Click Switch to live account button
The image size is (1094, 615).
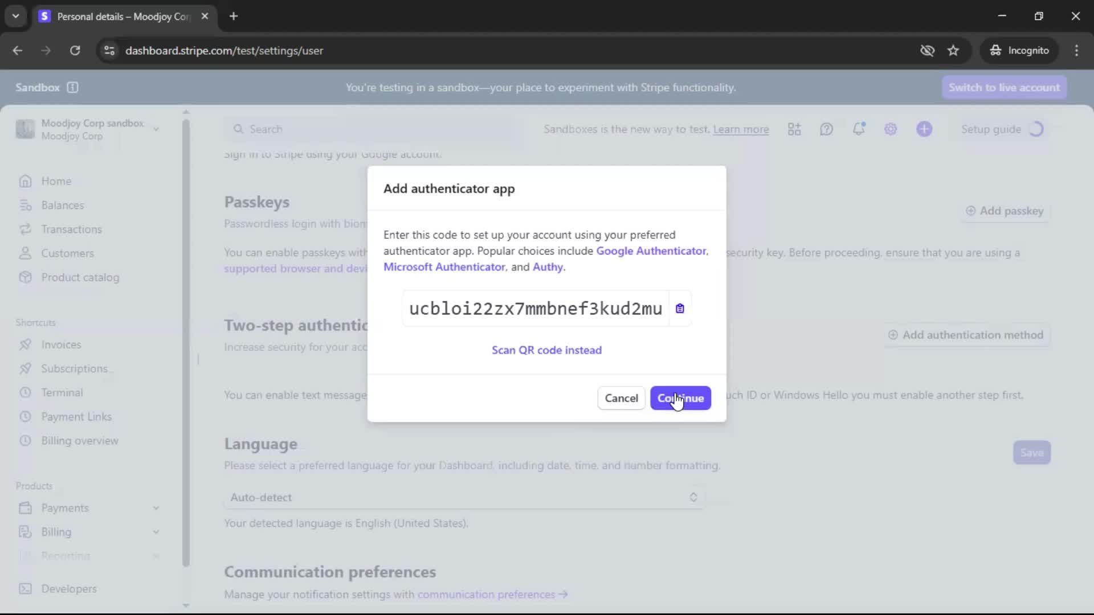click(1004, 87)
